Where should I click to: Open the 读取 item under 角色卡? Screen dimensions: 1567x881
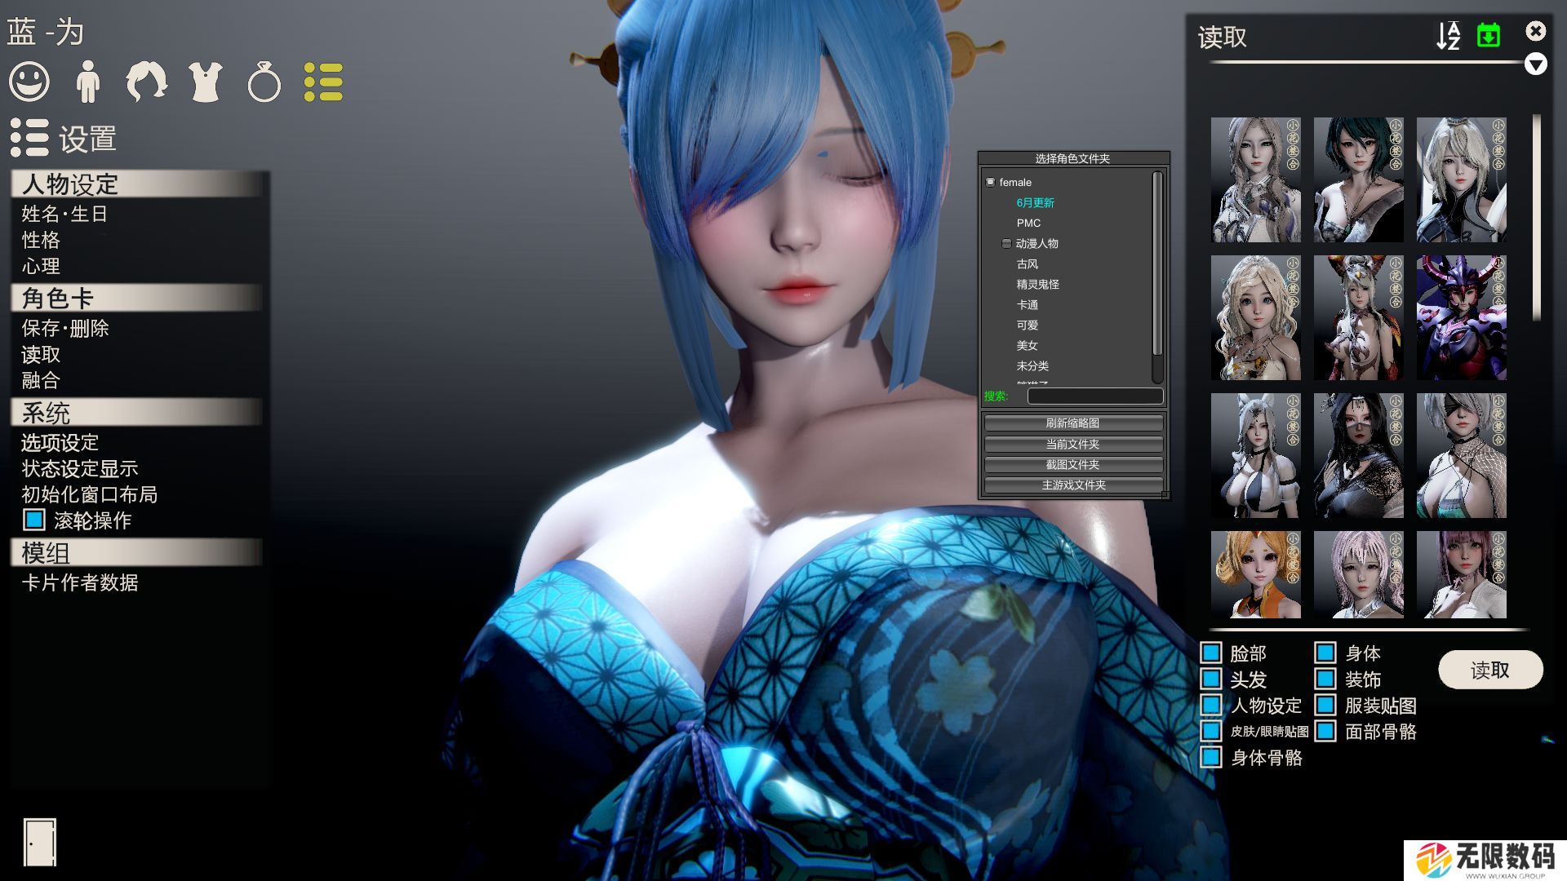tap(41, 354)
